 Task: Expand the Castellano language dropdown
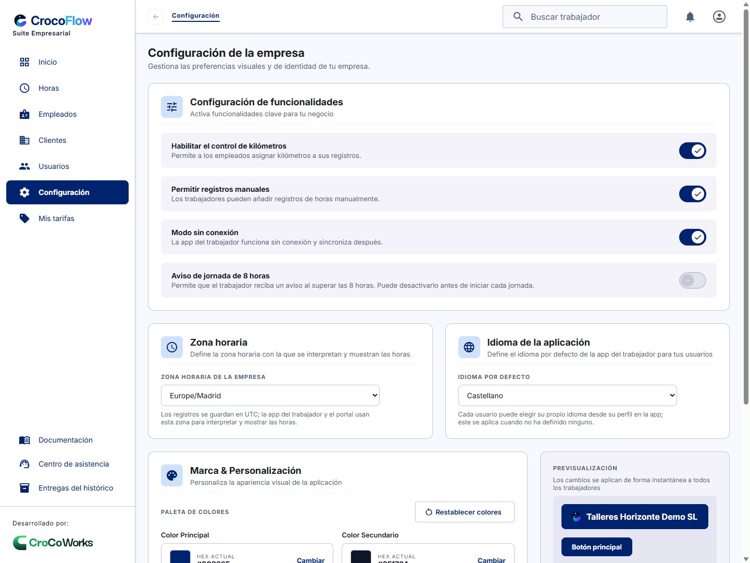568,396
